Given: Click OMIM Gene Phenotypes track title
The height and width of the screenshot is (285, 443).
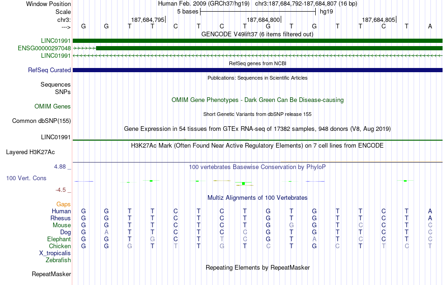Looking at the screenshot, I should pyautogui.click(x=257, y=100).
